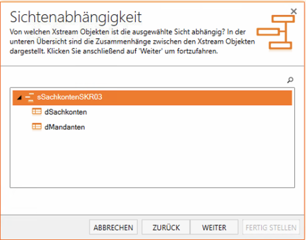Click the table icon next to dMandanten
This screenshot has height=240, width=306.
tap(36, 126)
